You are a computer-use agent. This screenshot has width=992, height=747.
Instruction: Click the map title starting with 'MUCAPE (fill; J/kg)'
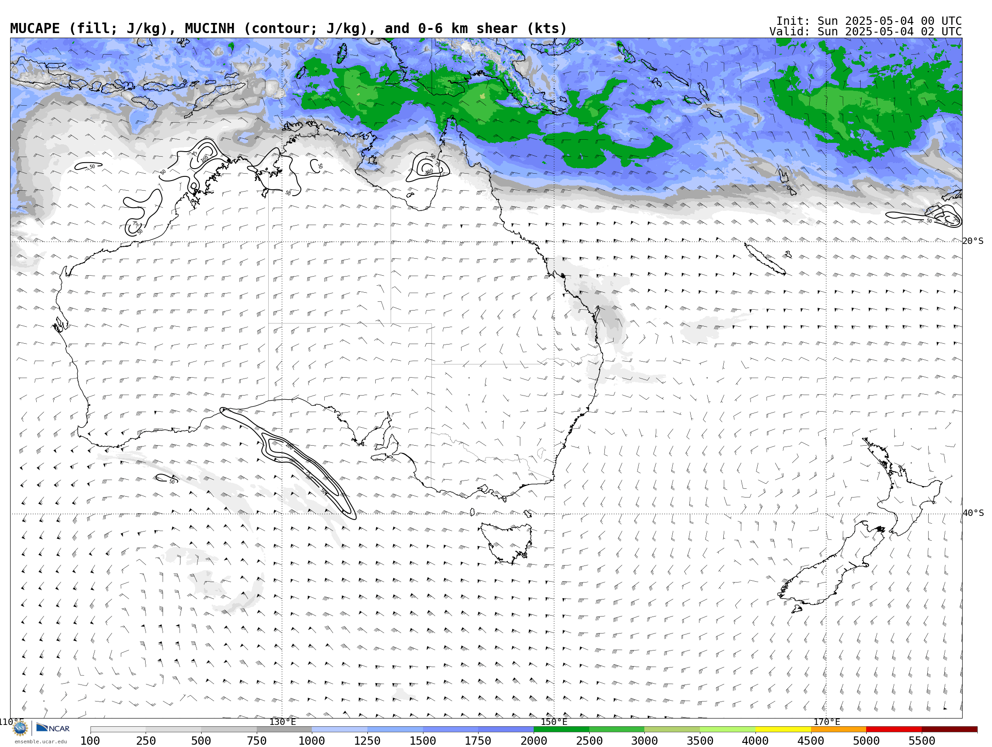coord(288,28)
